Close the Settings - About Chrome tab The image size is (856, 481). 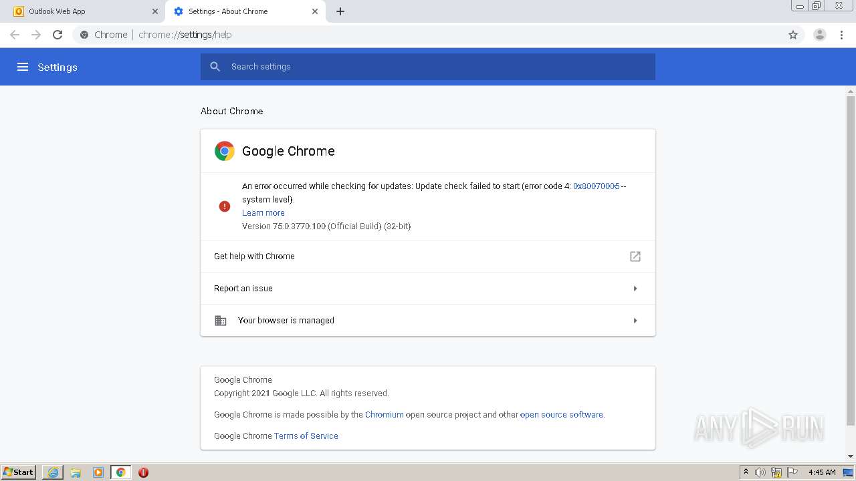pos(316,11)
